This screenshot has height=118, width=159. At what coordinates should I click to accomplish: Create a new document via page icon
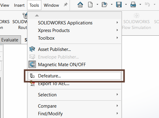[90, 5]
